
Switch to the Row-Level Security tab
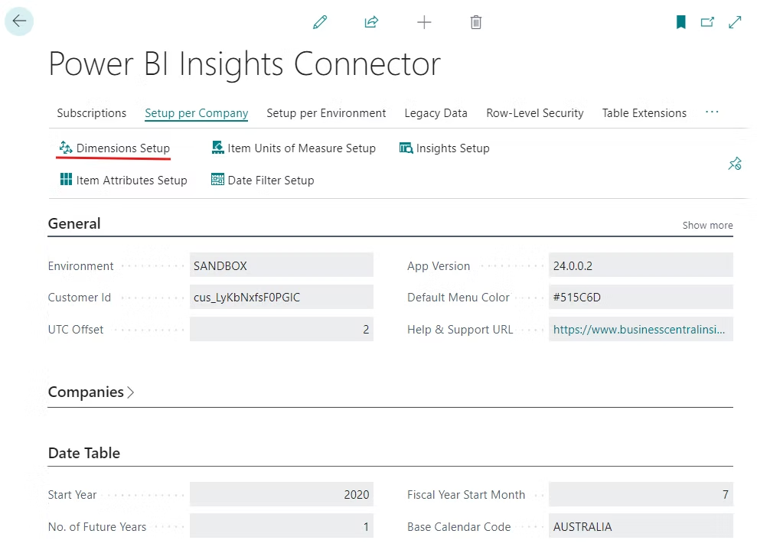coord(534,113)
